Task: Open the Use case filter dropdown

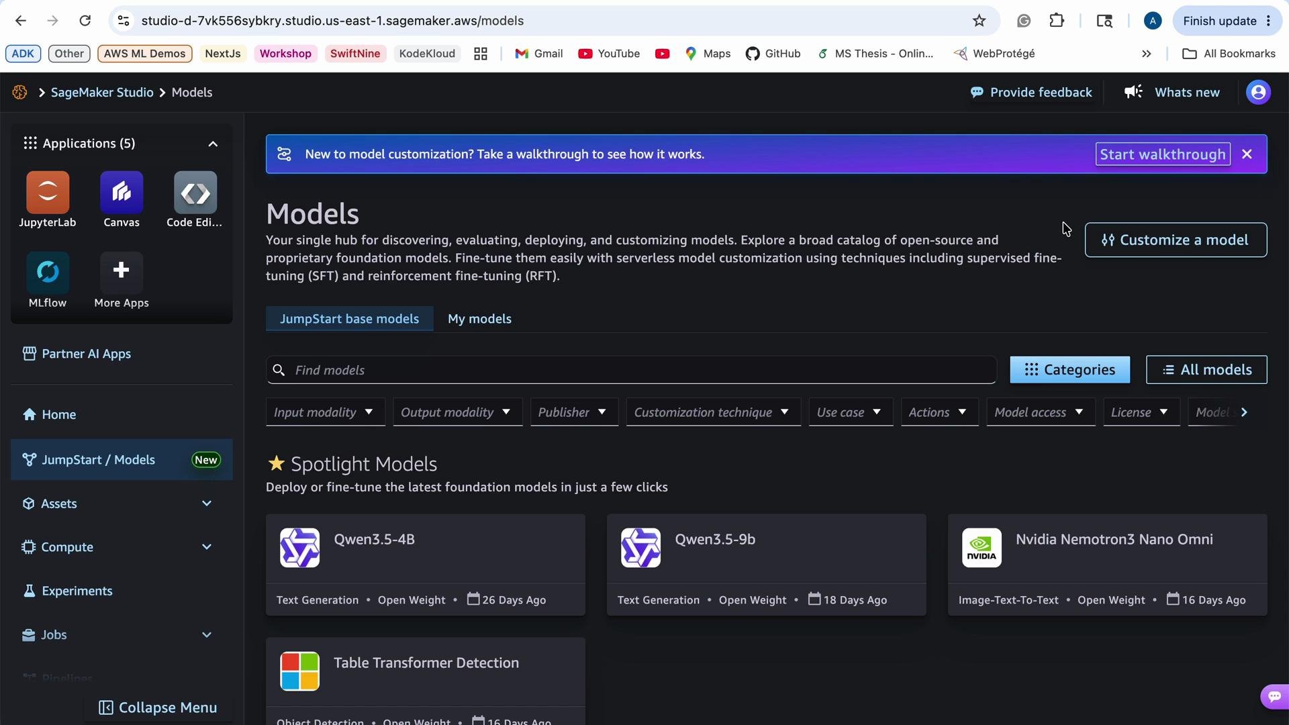Action: coord(851,412)
